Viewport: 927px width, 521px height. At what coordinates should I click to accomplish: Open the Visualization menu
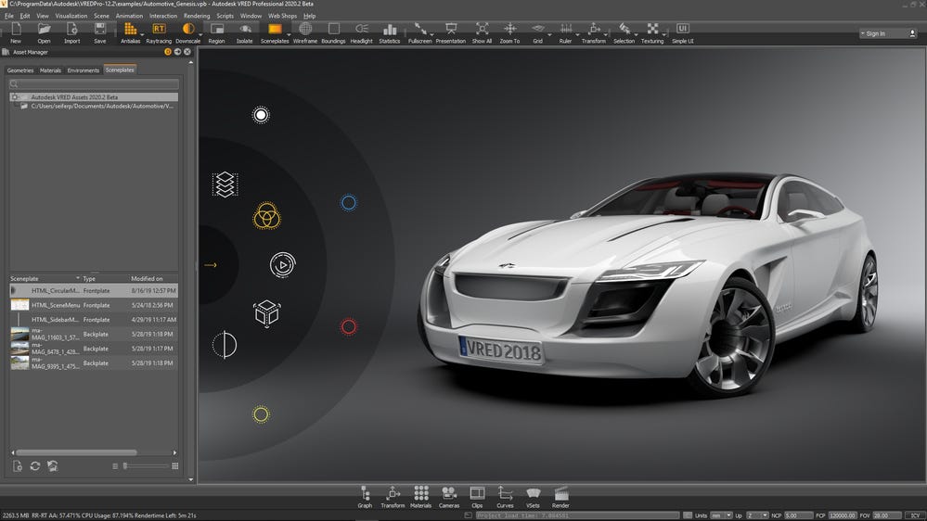click(x=71, y=16)
